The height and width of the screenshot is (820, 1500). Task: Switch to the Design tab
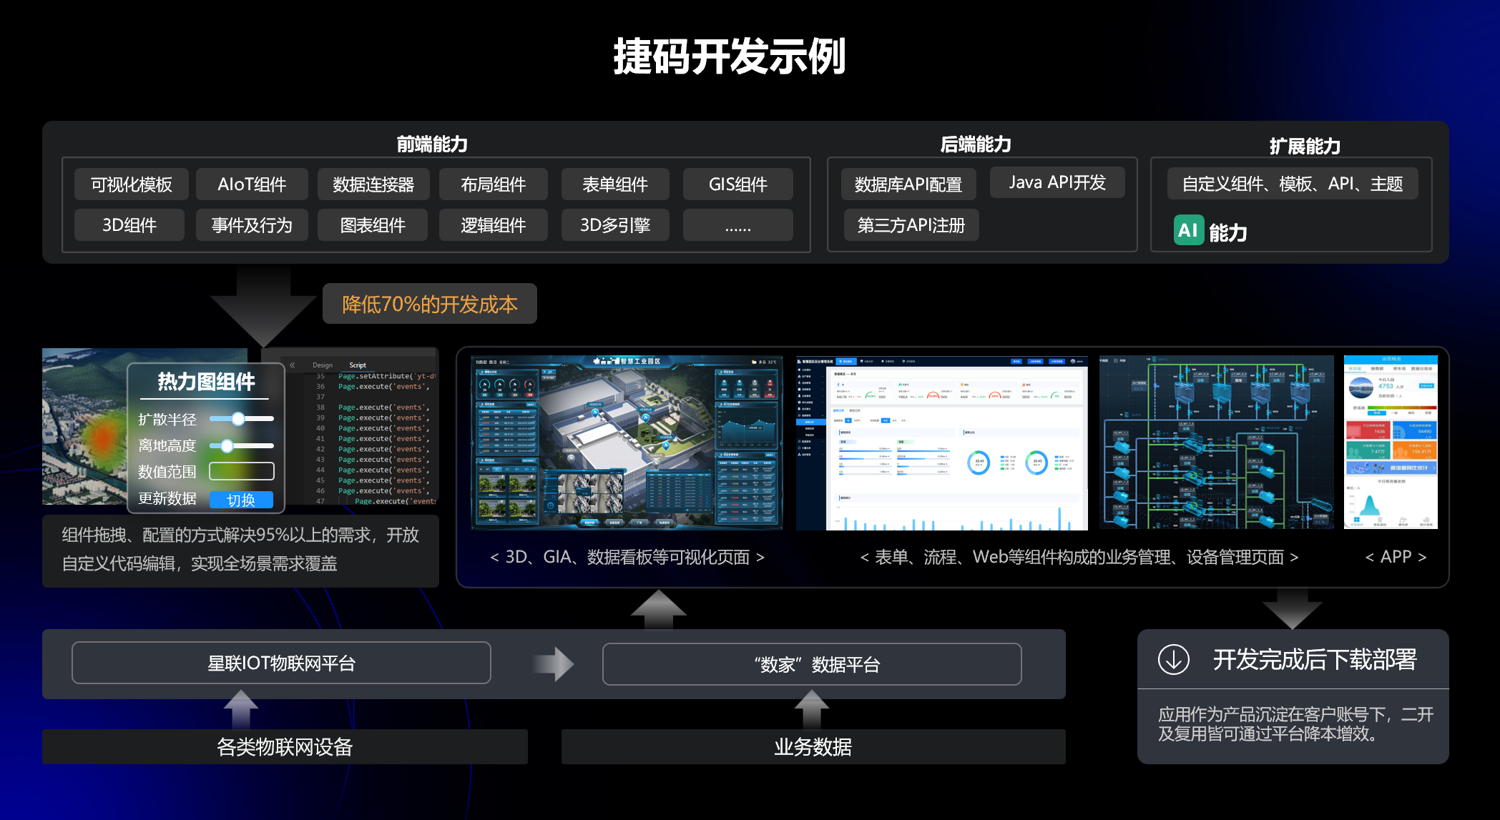[322, 365]
